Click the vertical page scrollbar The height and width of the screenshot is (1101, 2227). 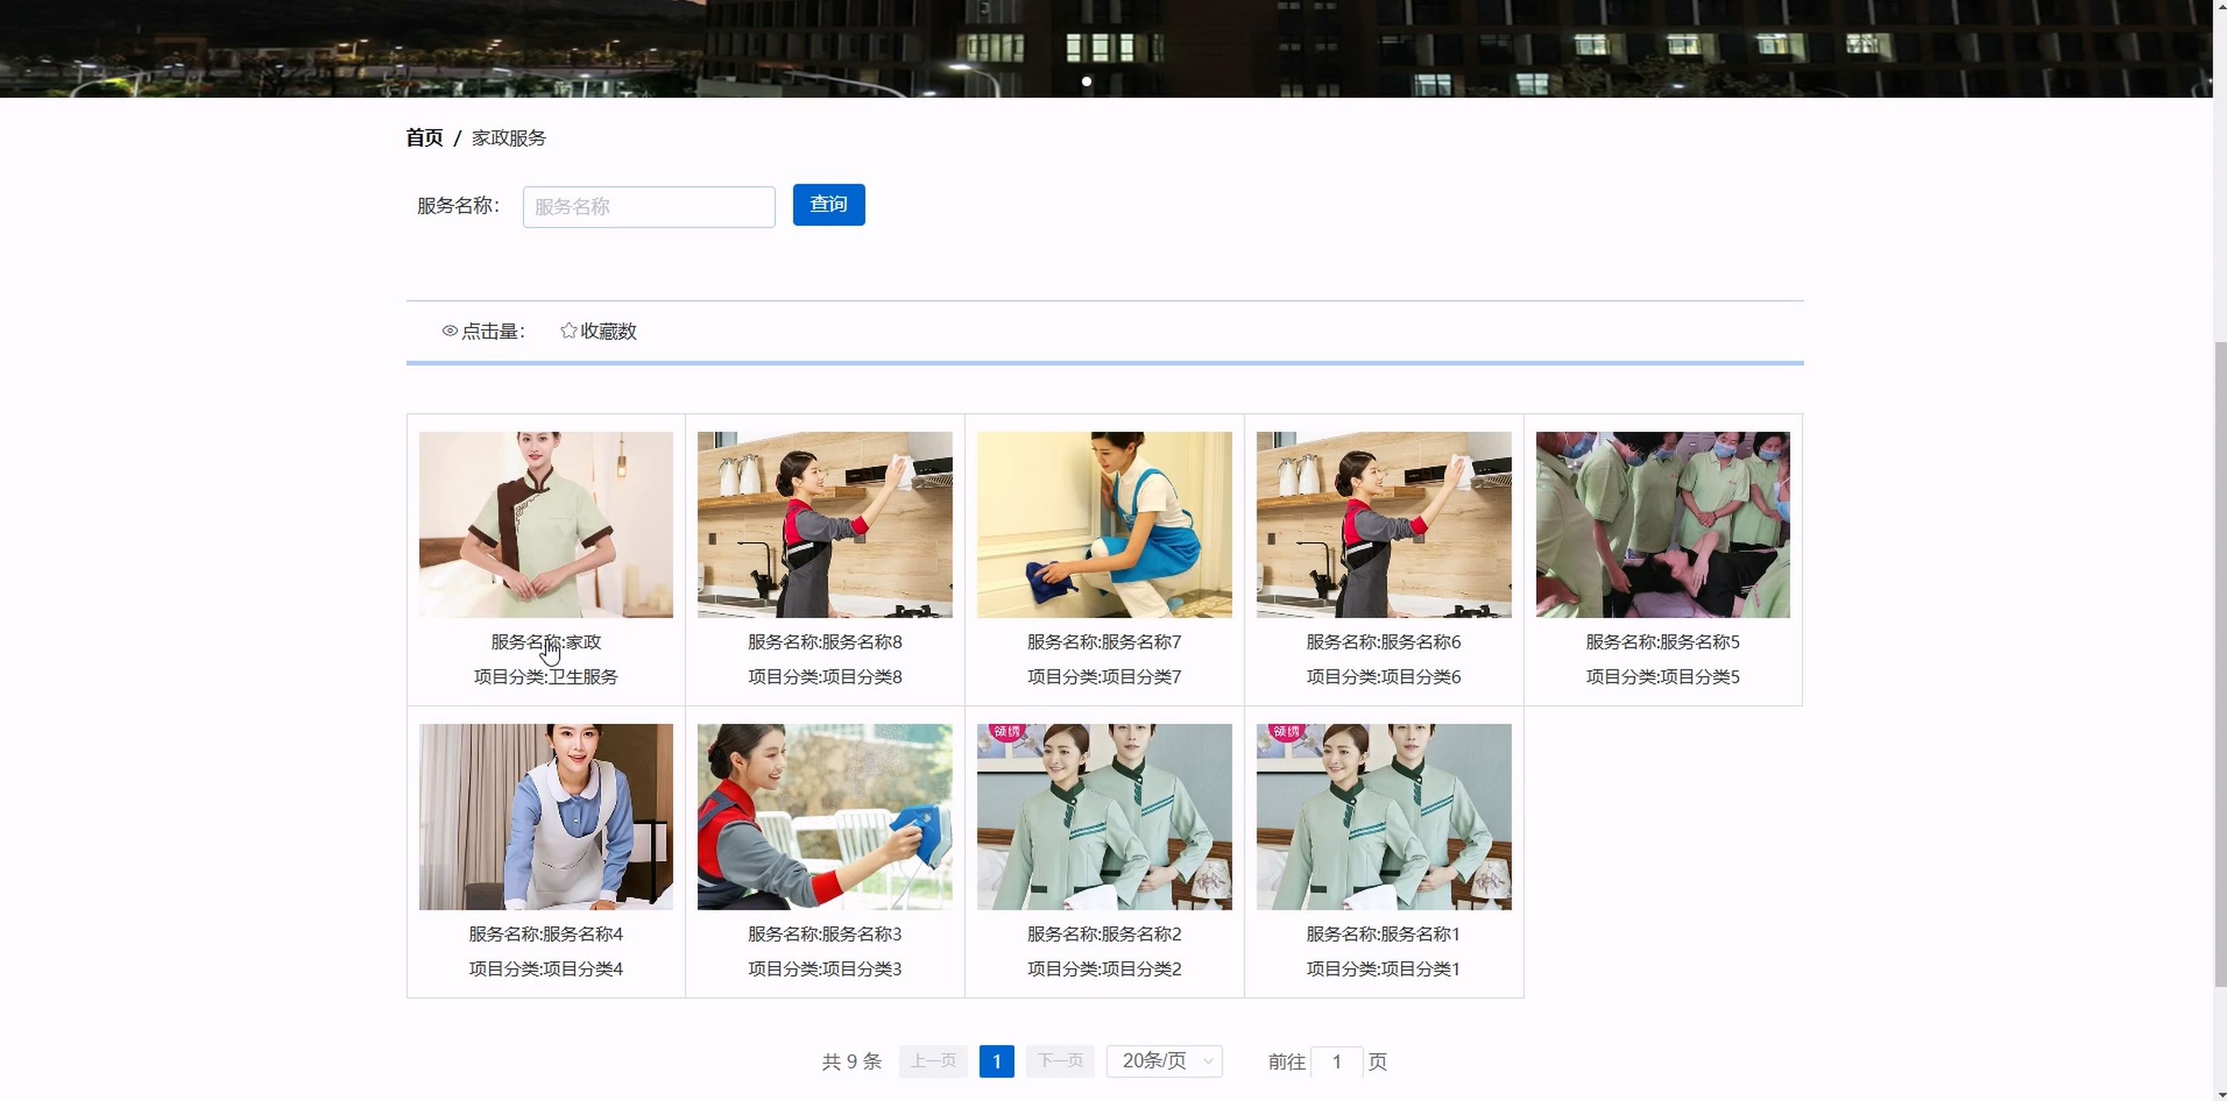coord(2219,664)
